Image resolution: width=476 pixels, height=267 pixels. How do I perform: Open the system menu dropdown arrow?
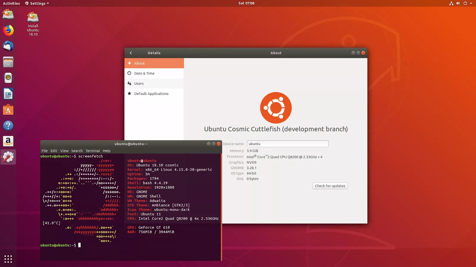point(471,3)
